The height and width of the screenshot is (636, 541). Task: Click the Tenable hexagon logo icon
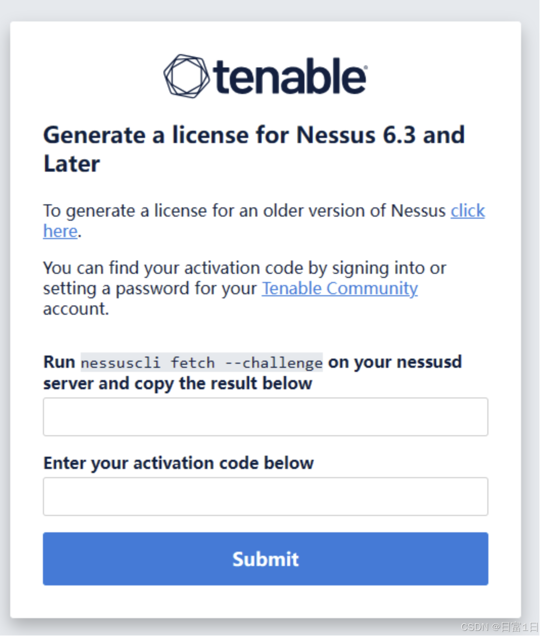click(186, 76)
